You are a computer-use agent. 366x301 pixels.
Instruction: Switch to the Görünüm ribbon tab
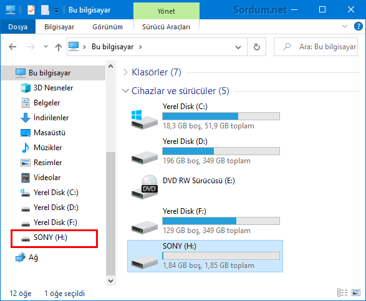coord(107,27)
